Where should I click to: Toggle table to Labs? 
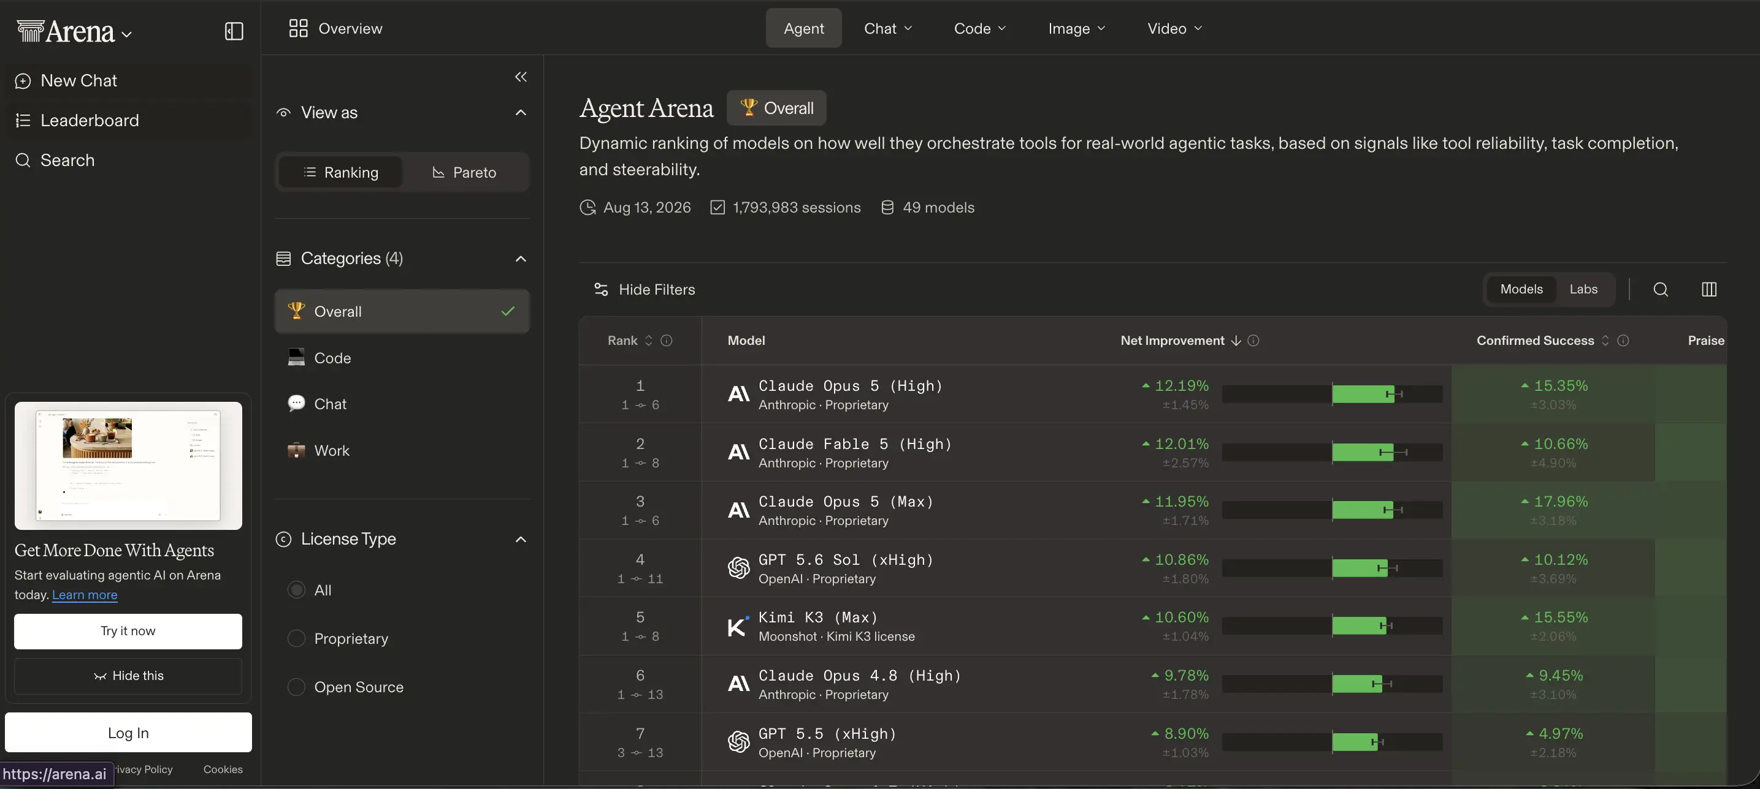coord(1583,289)
